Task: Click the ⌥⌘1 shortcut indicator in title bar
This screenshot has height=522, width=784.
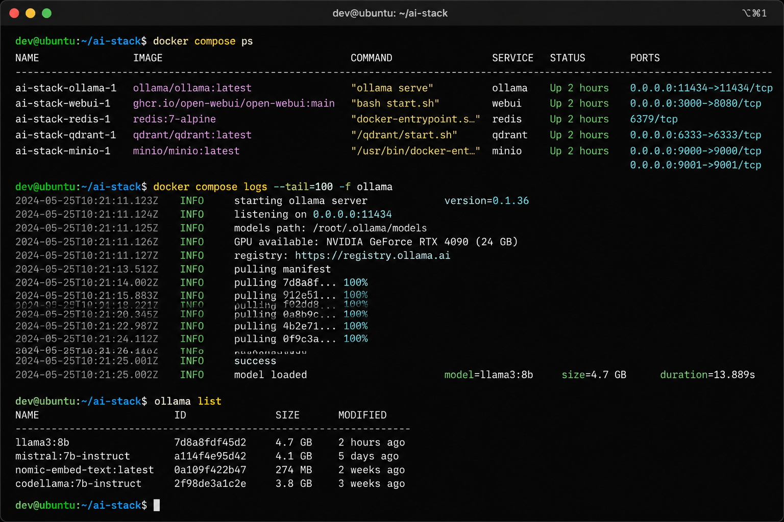Action: (754, 13)
